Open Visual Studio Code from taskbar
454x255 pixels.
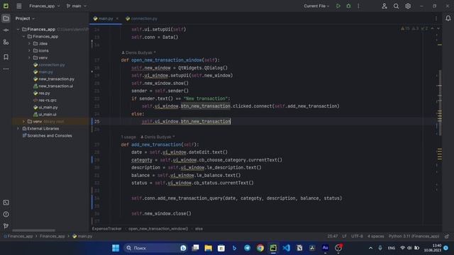point(286,248)
